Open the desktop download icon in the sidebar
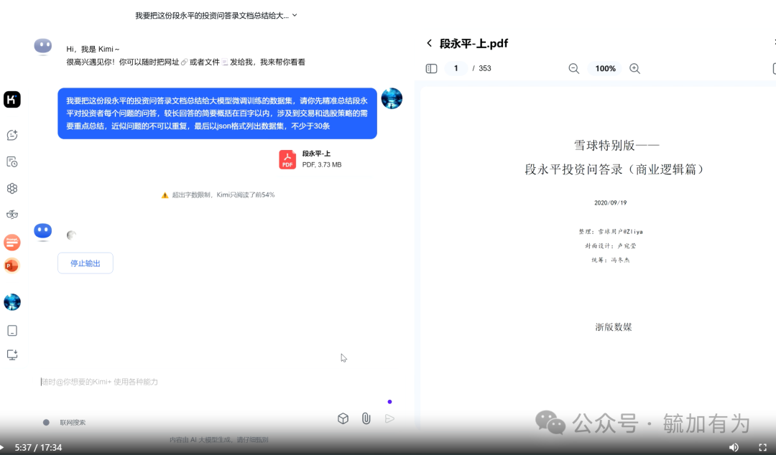This screenshot has width=776, height=455. click(x=12, y=355)
